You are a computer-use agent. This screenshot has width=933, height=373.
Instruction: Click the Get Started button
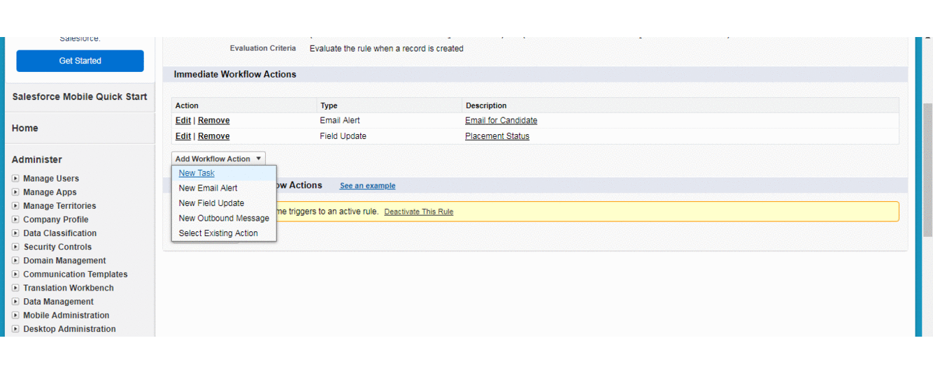[x=80, y=61]
